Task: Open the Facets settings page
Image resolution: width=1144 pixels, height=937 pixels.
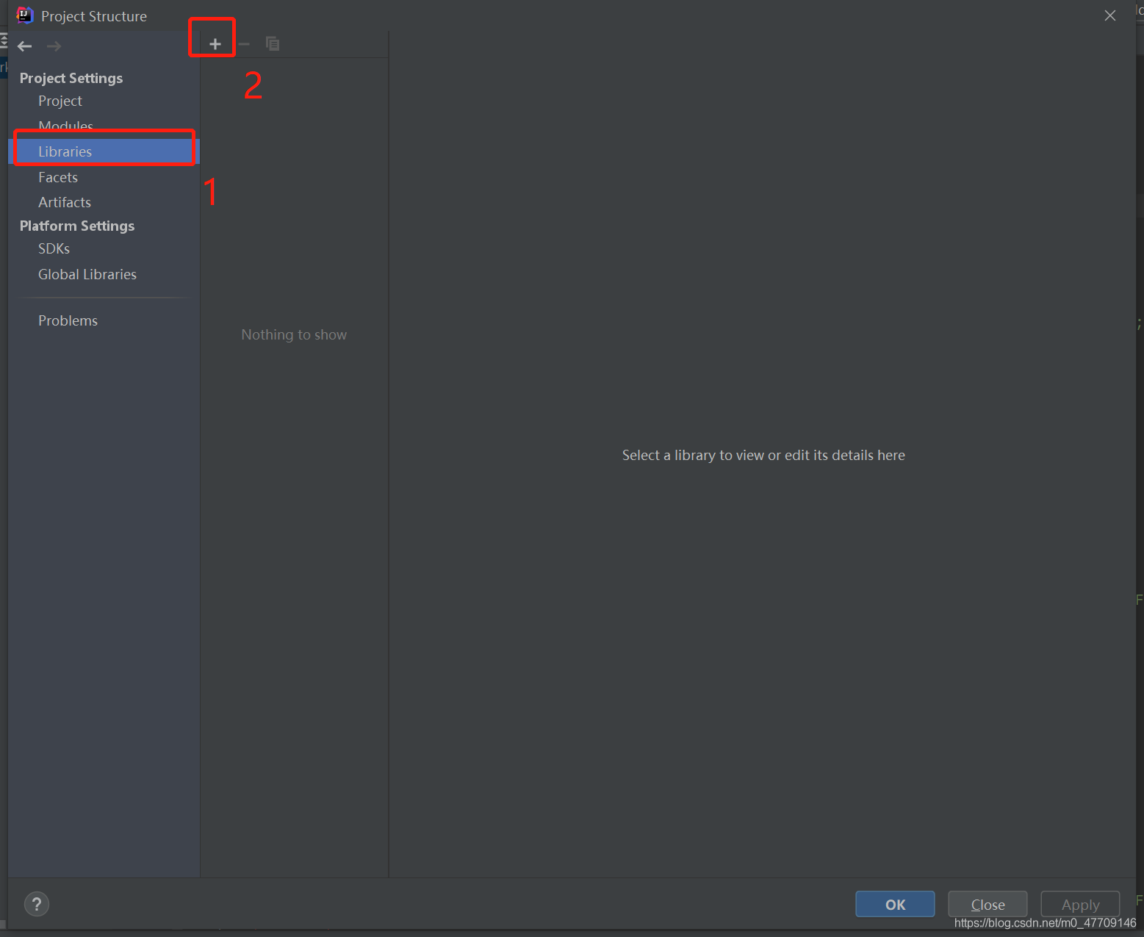Action: click(58, 177)
